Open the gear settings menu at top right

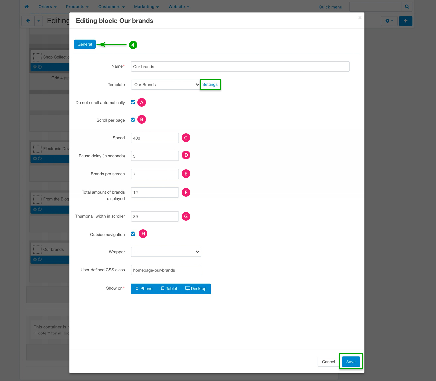click(x=389, y=21)
